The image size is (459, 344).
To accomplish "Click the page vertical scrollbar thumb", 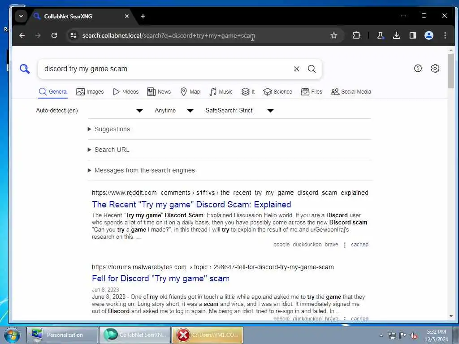I will click(x=451, y=70).
